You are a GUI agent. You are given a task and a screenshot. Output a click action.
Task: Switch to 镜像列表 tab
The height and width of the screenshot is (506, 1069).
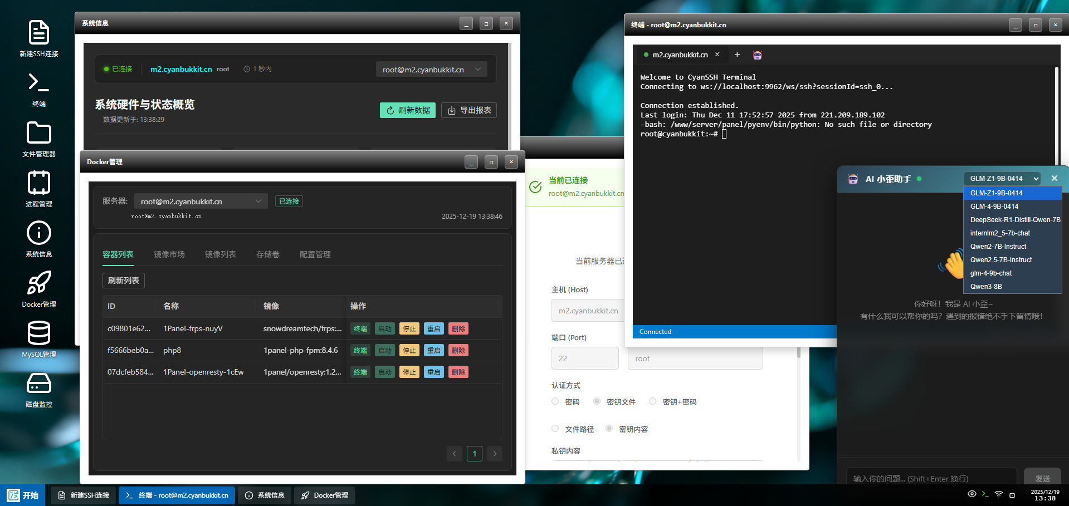tap(221, 254)
